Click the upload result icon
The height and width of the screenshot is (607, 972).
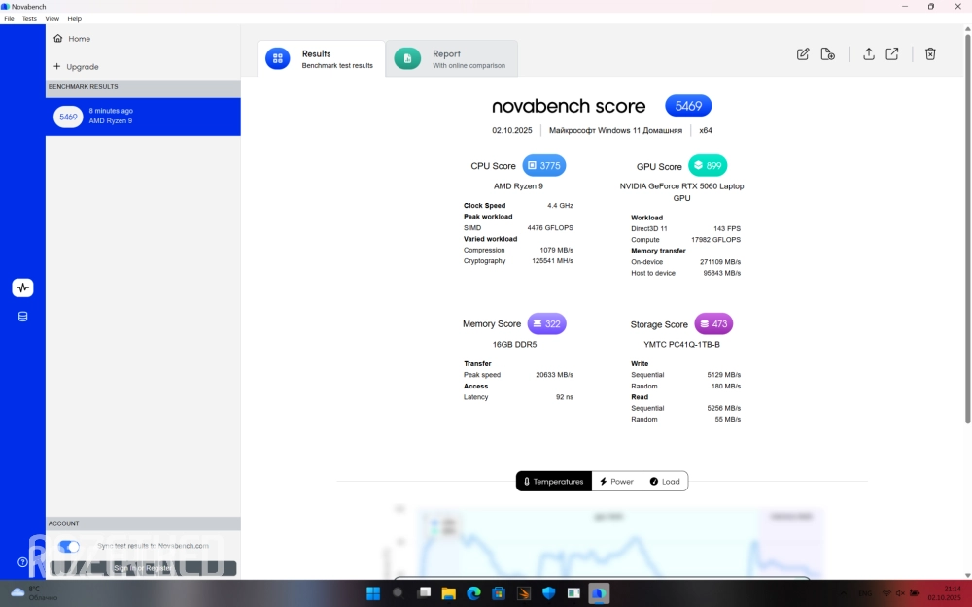click(869, 54)
